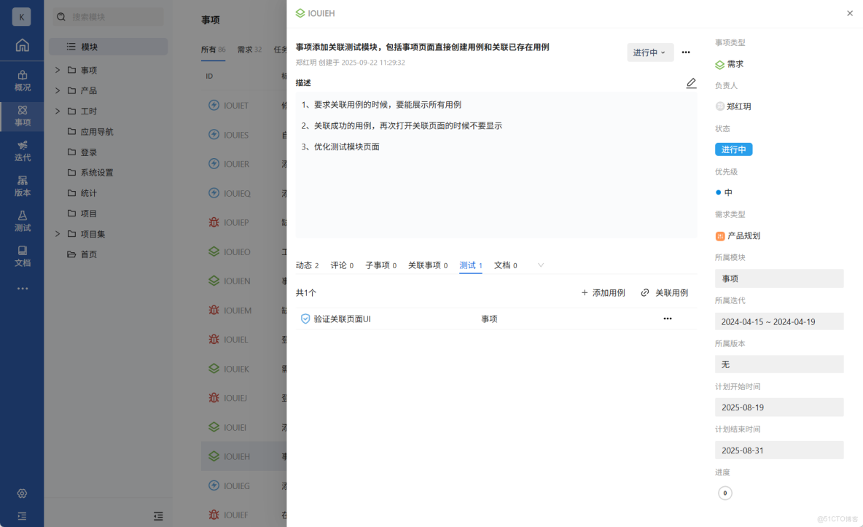Open the 概况 (Overview) section in sidebar
Viewport: 863px width, 527px height.
[x=22, y=79]
